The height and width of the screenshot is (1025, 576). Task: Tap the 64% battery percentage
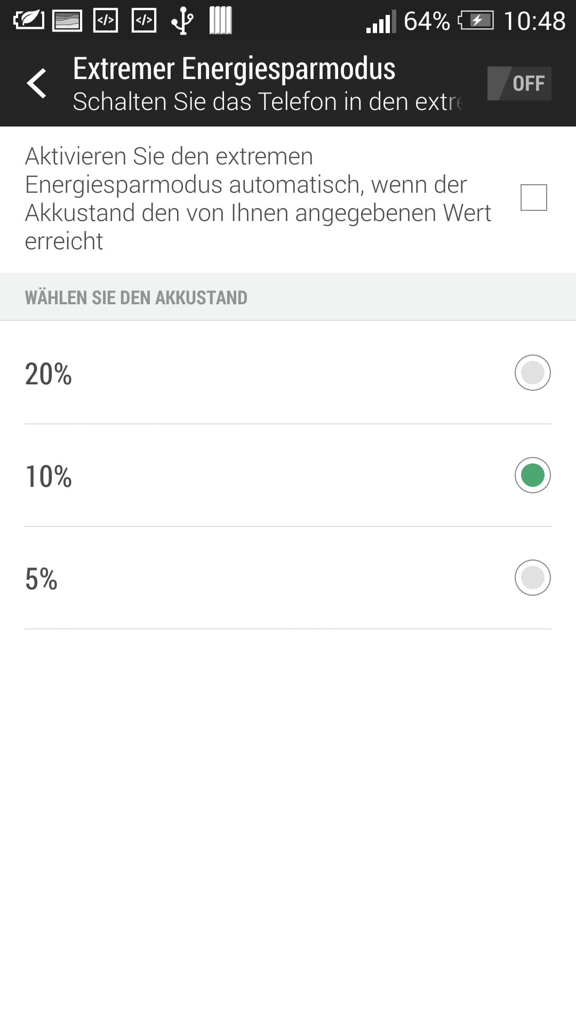pos(427,21)
